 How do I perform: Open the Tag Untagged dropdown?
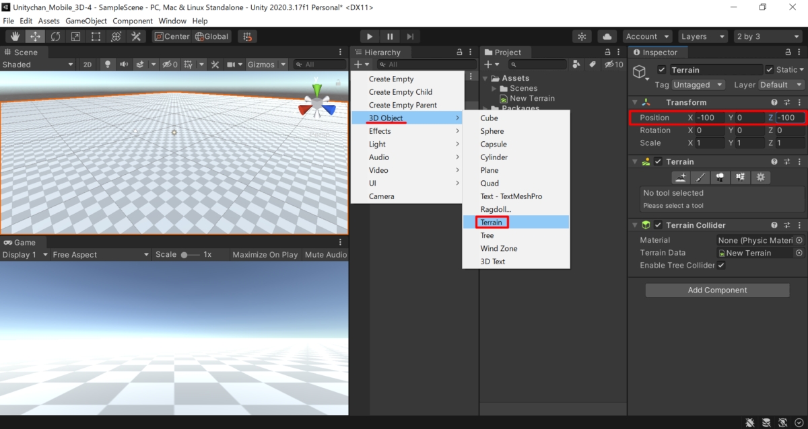698,85
